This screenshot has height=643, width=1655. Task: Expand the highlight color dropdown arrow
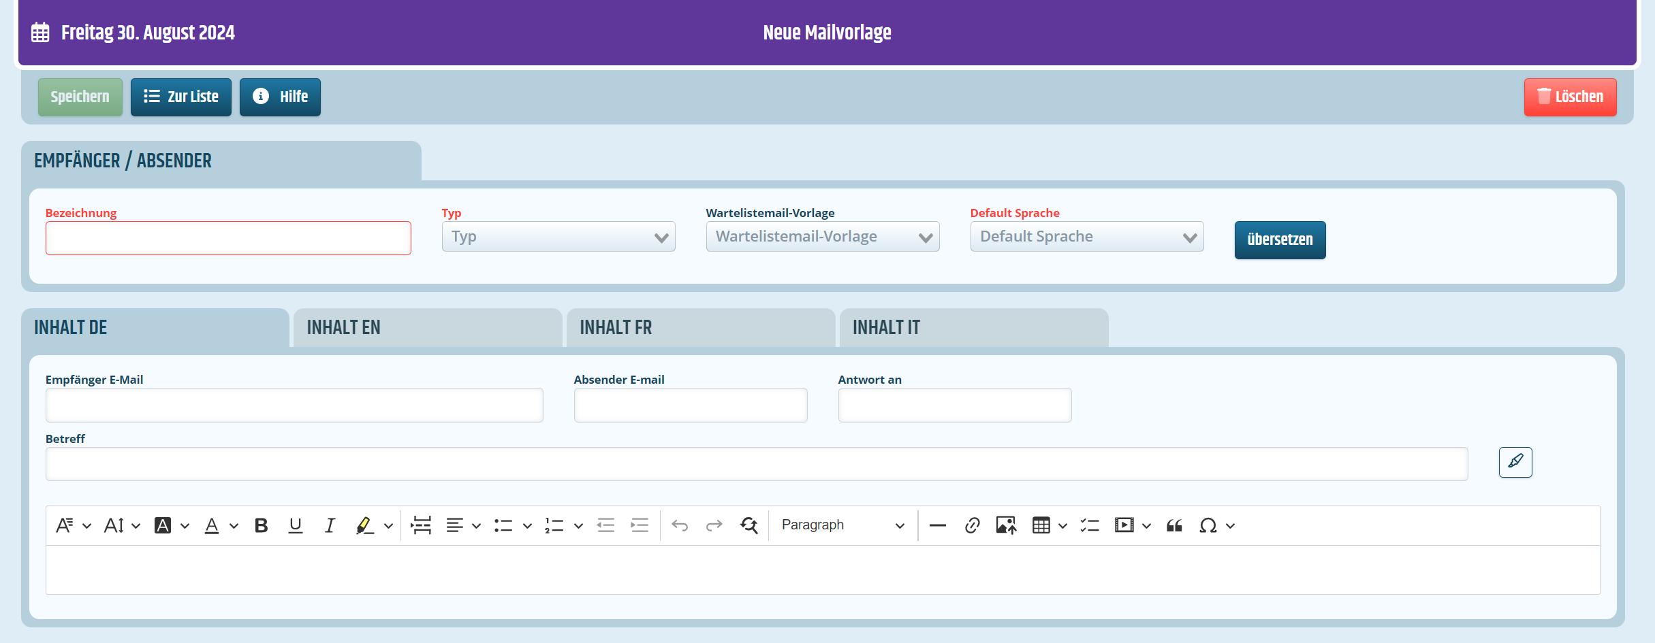tap(388, 526)
